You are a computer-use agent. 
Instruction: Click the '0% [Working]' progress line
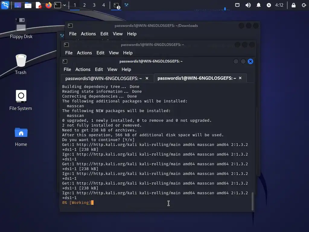tap(77, 203)
